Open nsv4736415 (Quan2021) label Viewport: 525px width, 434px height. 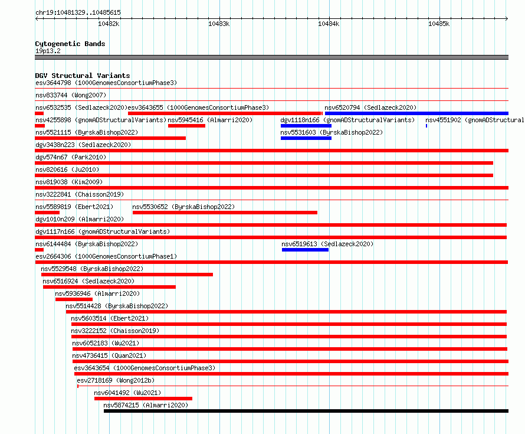[x=109, y=355]
